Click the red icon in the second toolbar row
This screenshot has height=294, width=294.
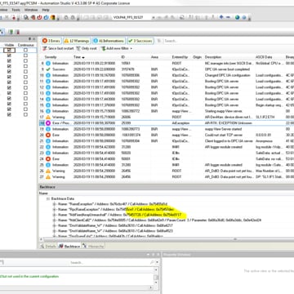17,32
